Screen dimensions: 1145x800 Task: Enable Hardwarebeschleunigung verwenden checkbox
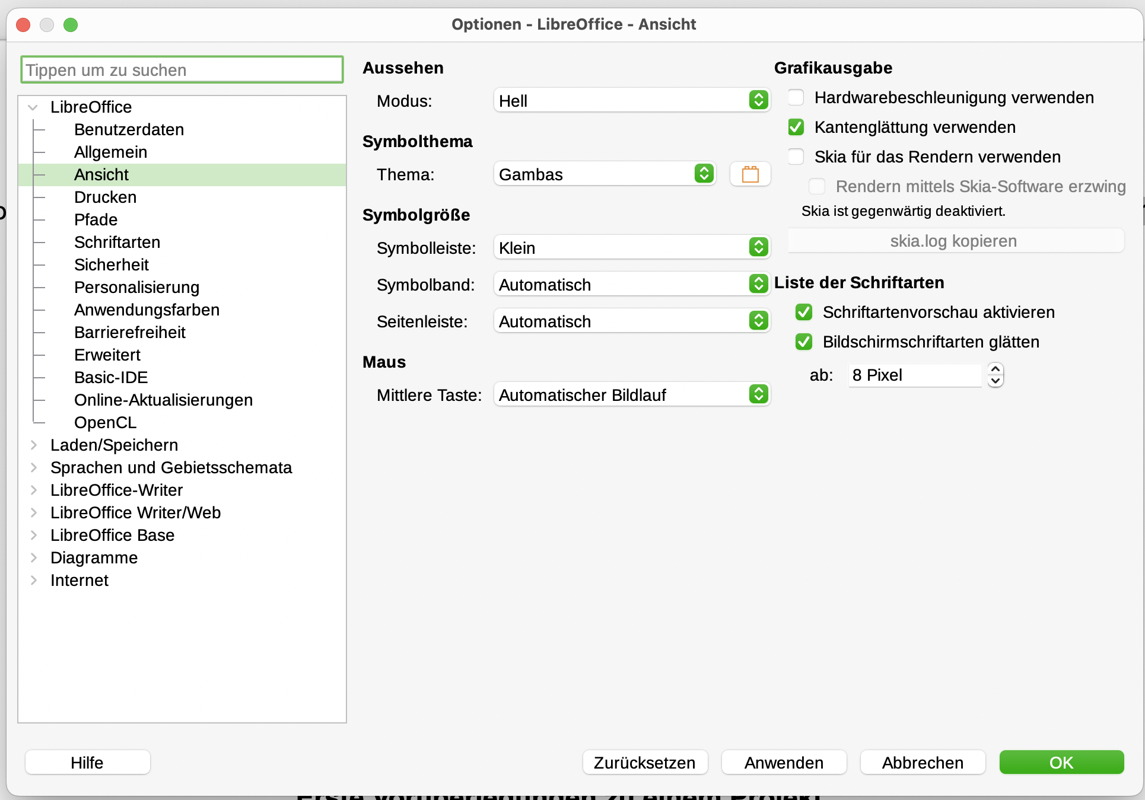[x=796, y=97]
